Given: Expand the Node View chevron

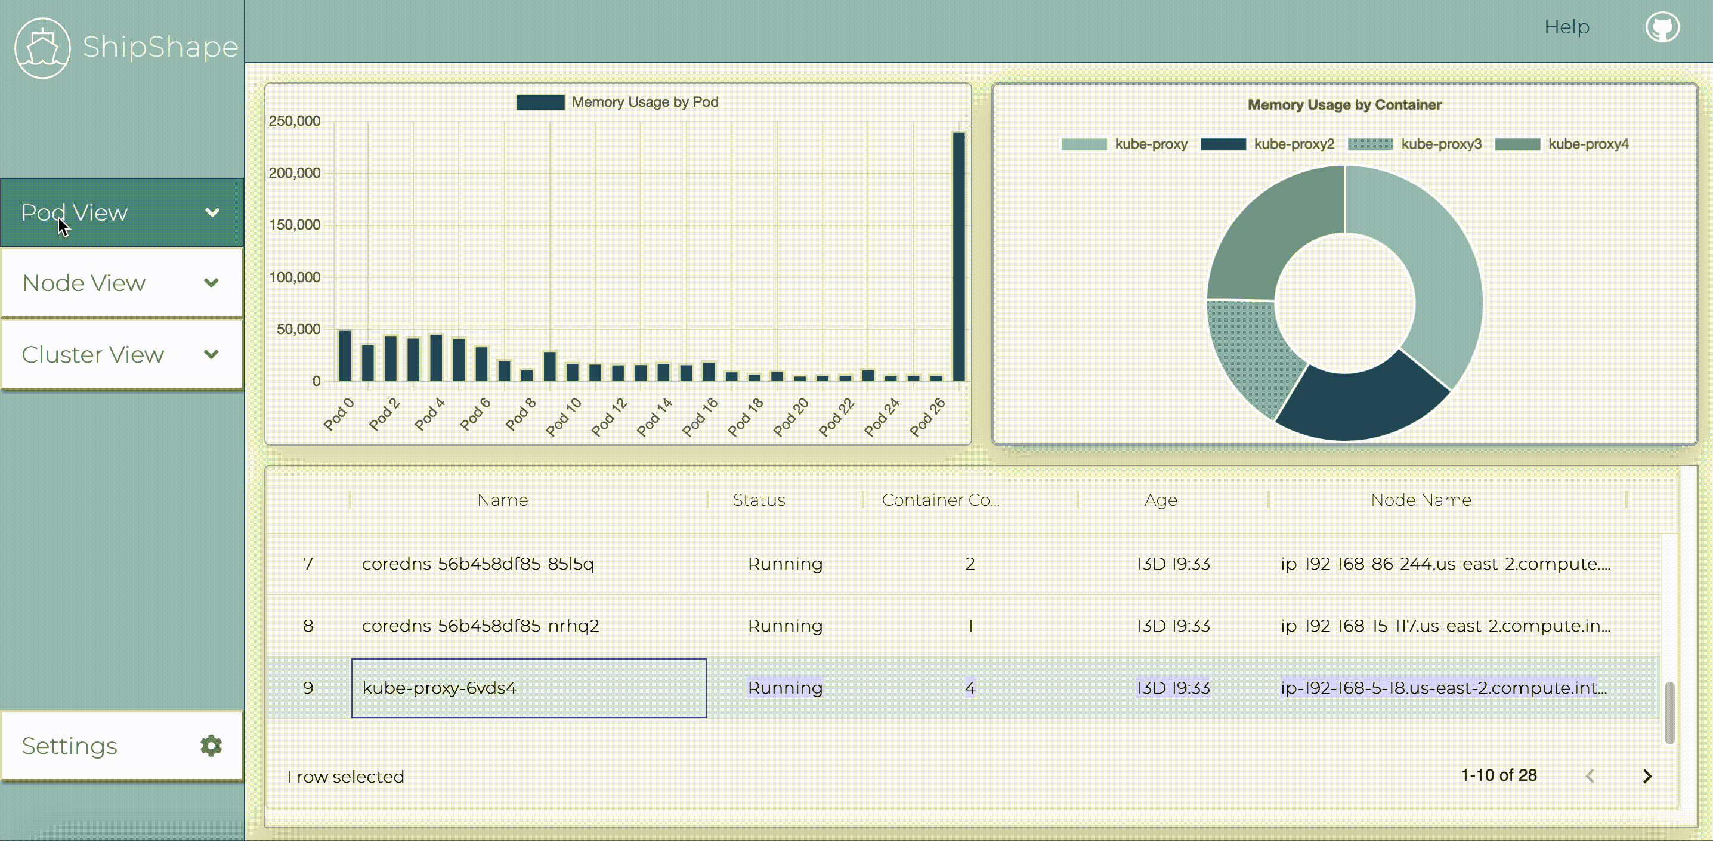Looking at the screenshot, I should tap(212, 283).
